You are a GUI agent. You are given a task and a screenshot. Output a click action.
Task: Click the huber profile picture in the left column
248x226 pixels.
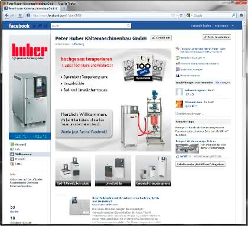tap(30, 88)
